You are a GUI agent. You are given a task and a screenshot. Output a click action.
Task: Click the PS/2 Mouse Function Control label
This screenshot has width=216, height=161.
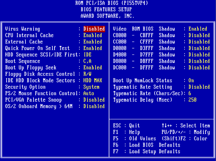(x=41, y=93)
